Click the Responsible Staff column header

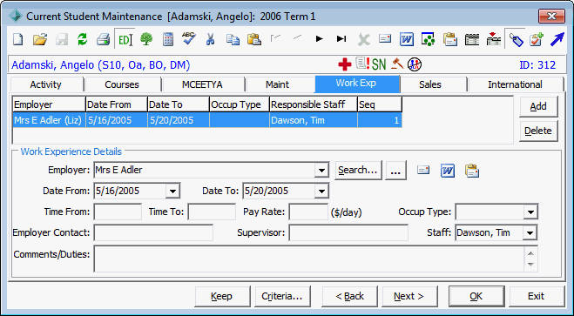coord(314,104)
